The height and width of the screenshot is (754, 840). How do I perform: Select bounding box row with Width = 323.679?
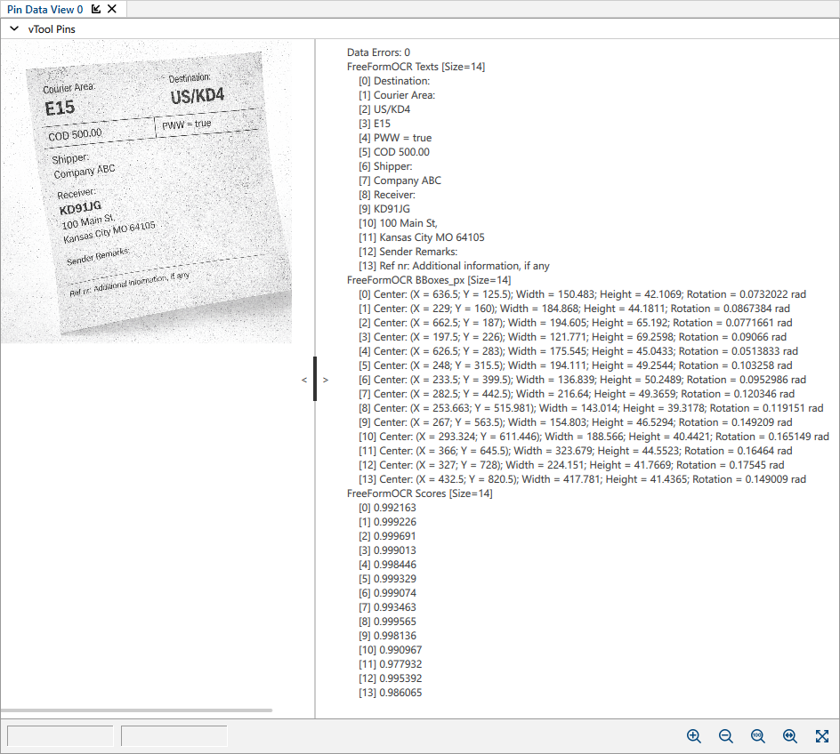coord(576,451)
